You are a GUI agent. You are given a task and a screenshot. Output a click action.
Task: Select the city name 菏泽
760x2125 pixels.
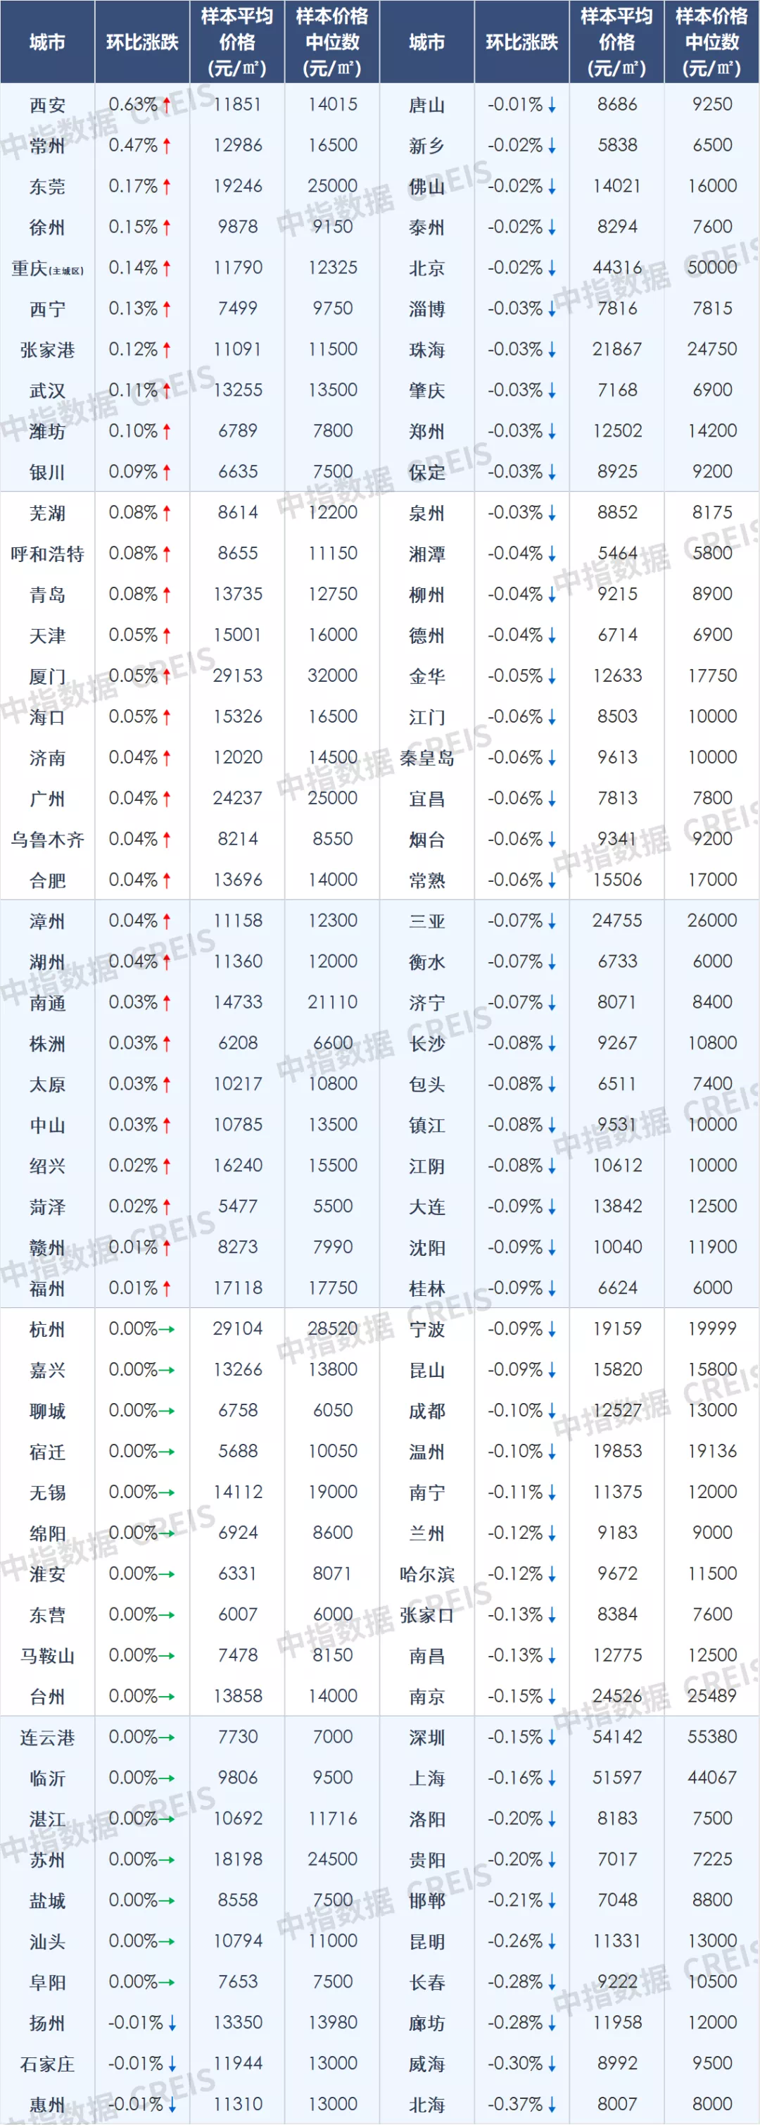click(47, 1207)
